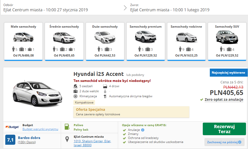Click the gearbox transmission icon
Viewport: 248px width, 149px height.
pyautogui.click(x=105, y=96)
